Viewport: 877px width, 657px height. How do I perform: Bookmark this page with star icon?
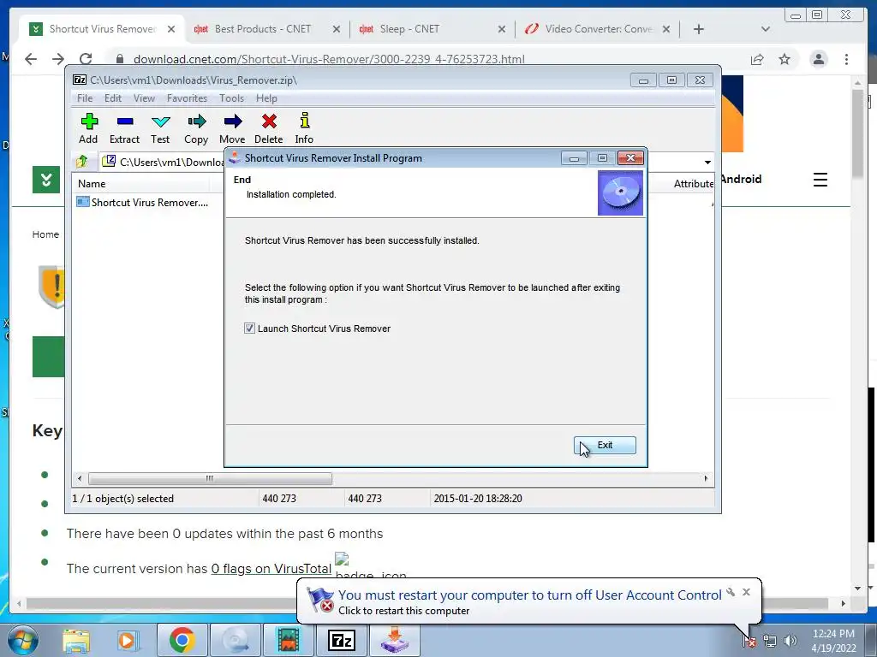tap(785, 59)
